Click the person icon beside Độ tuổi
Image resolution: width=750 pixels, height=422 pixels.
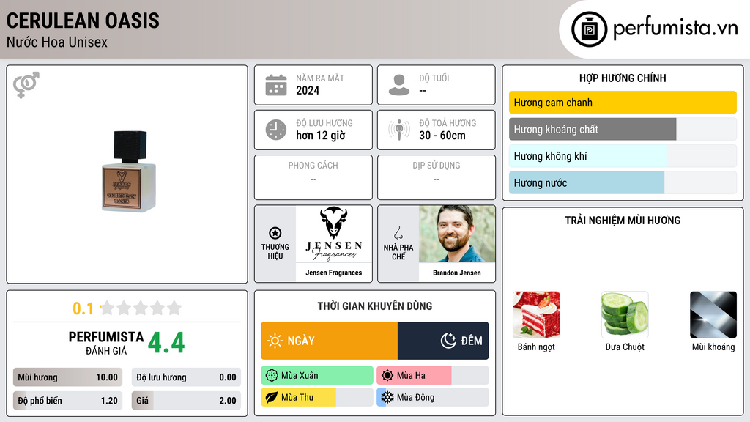[x=399, y=85]
